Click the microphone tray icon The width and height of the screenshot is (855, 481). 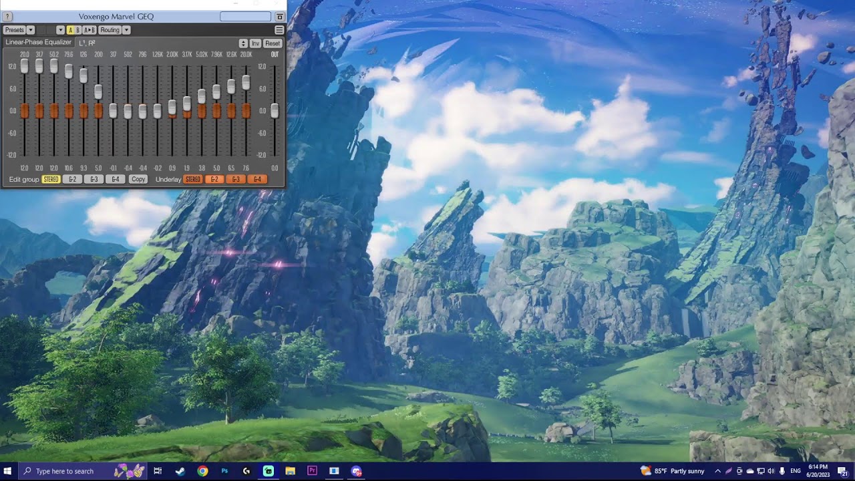782,471
